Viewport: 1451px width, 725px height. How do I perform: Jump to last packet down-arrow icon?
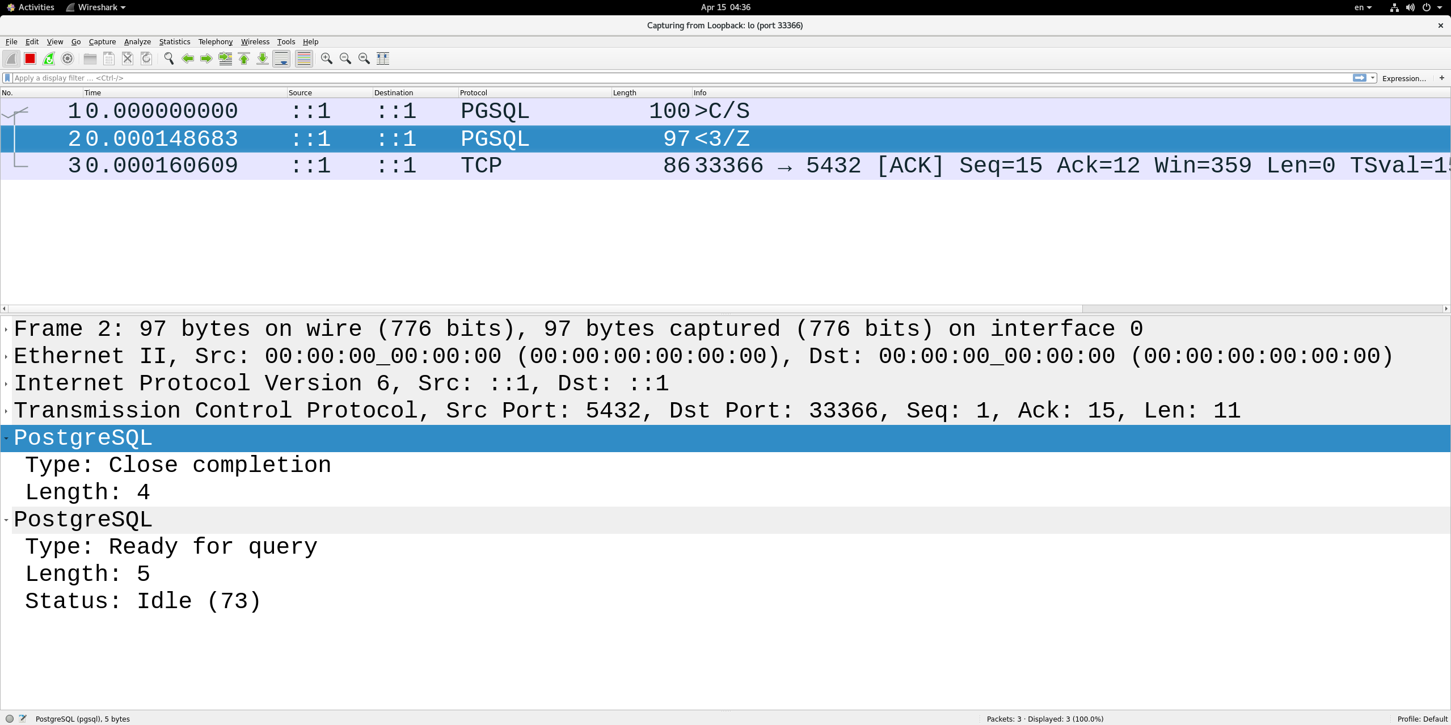coord(263,58)
